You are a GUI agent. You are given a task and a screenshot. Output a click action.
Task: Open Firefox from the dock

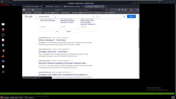[x=3, y=29]
